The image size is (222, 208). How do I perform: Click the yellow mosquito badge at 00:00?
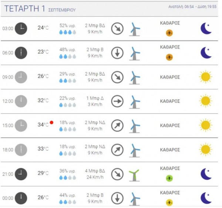click(169, 202)
